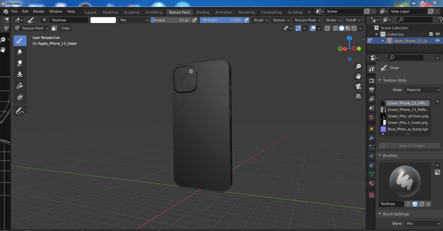Switch to the Shading workspace tab
The height and width of the screenshot is (231, 443).
(x=203, y=12)
